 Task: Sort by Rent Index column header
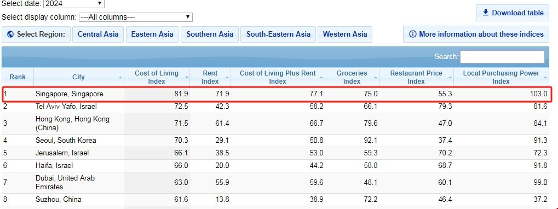pos(210,77)
